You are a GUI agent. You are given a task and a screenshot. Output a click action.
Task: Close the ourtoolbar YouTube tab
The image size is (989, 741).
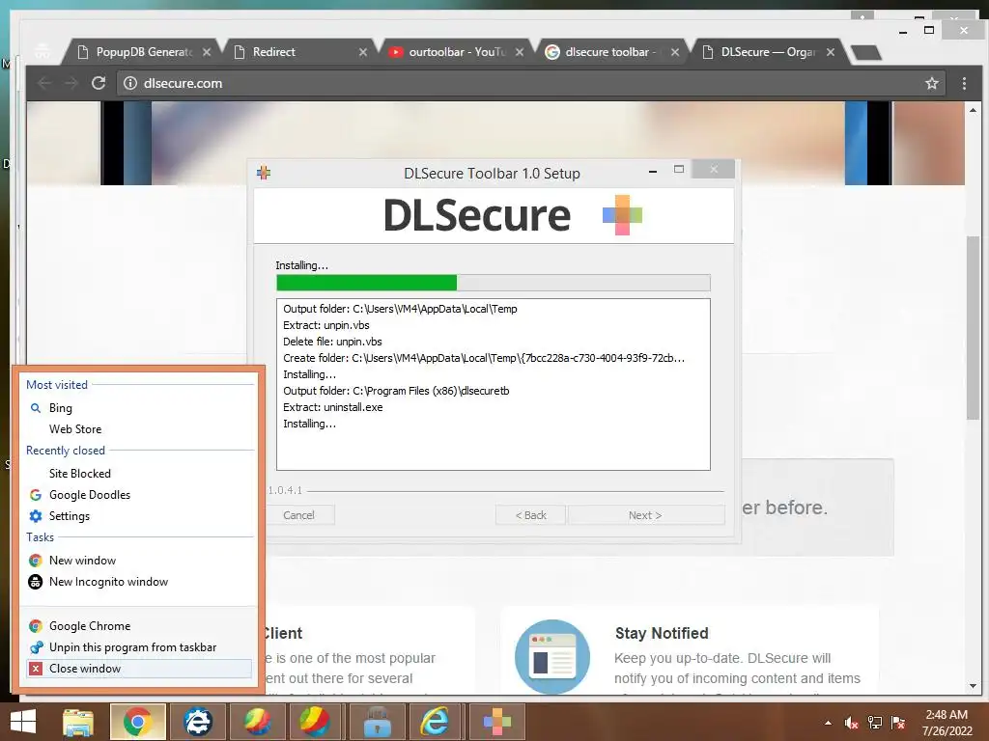[x=519, y=52]
